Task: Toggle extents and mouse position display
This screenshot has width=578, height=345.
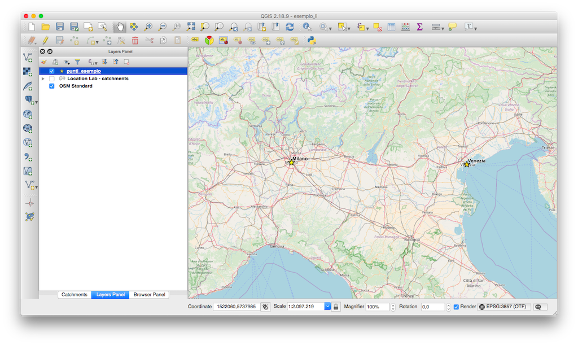Action: (x=265, y=307)
